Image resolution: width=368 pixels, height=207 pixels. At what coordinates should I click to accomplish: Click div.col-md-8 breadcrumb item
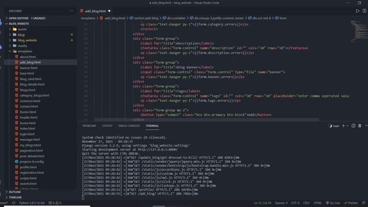pos(259,18)
